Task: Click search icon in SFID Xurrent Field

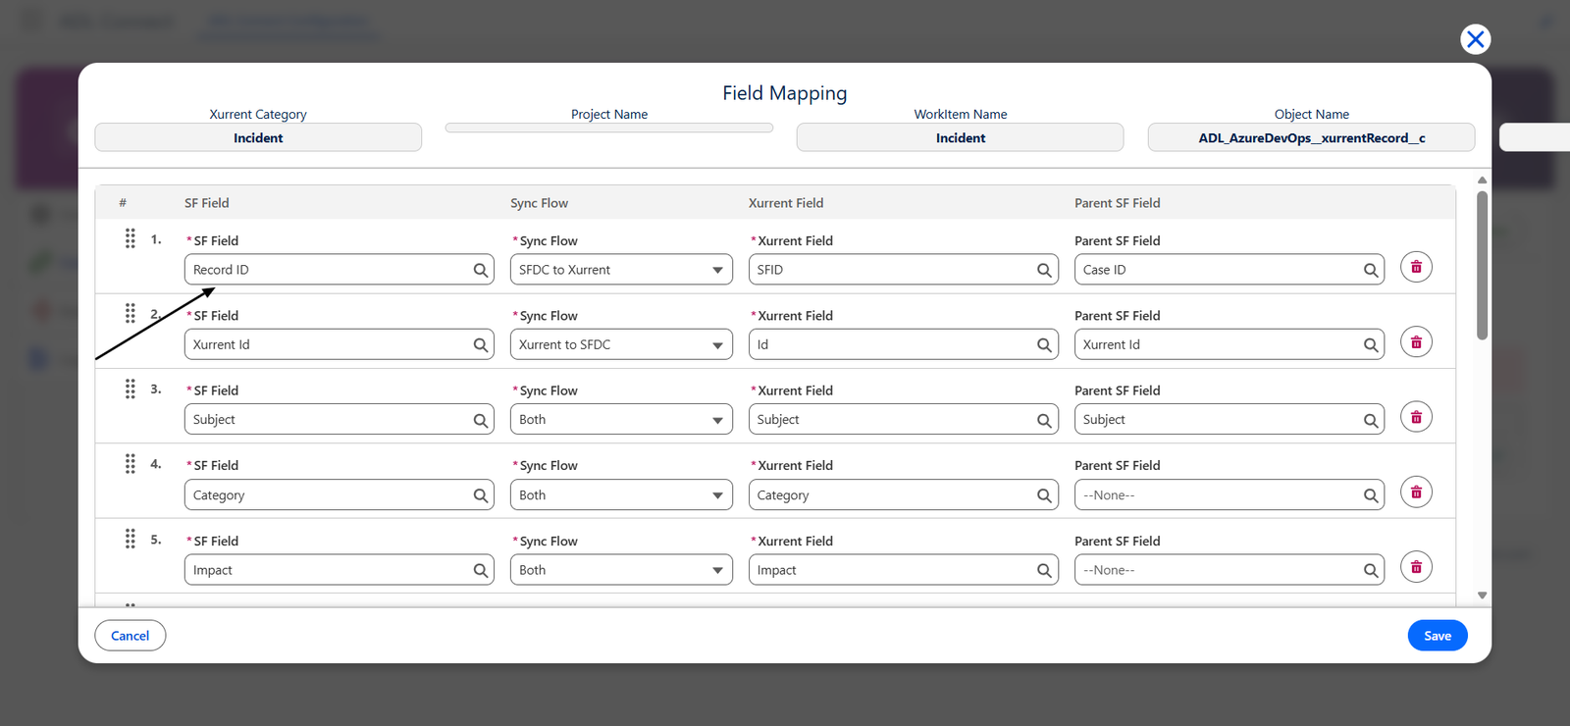Action: click(1044, 270)
